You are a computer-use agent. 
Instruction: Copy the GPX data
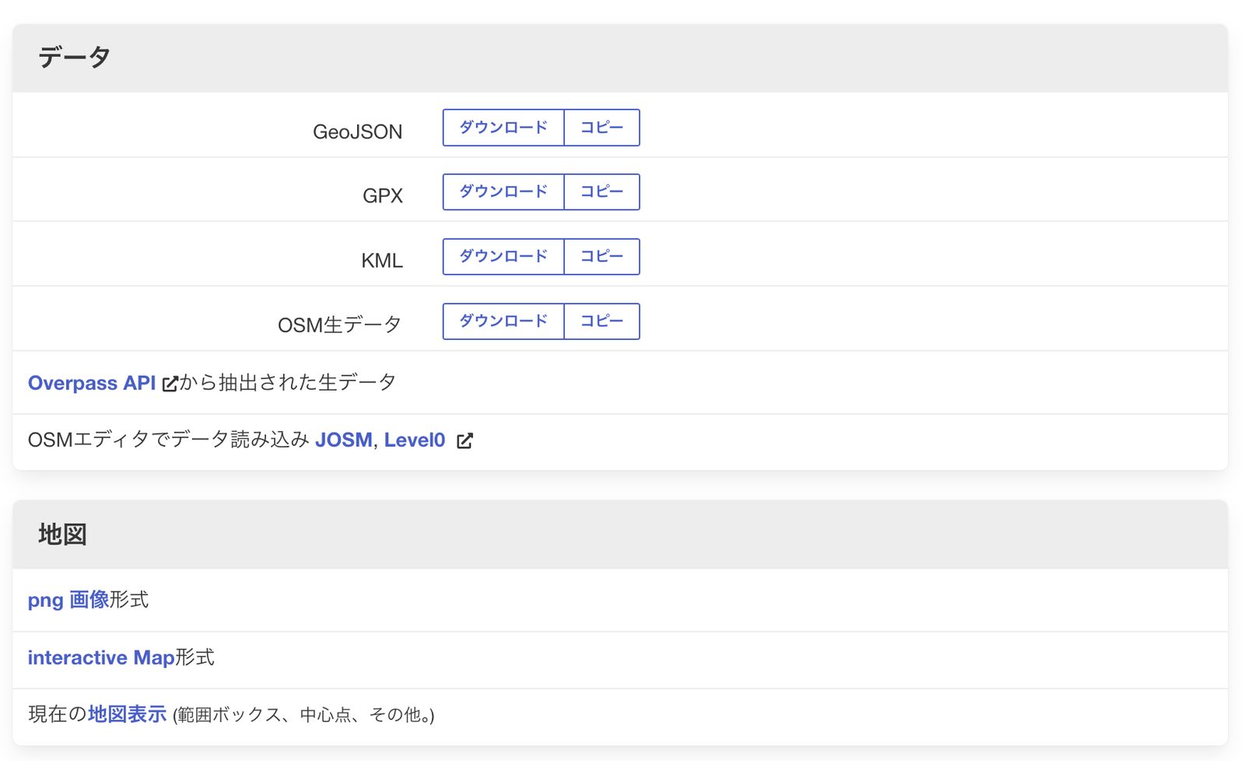[x=601, y=192]
